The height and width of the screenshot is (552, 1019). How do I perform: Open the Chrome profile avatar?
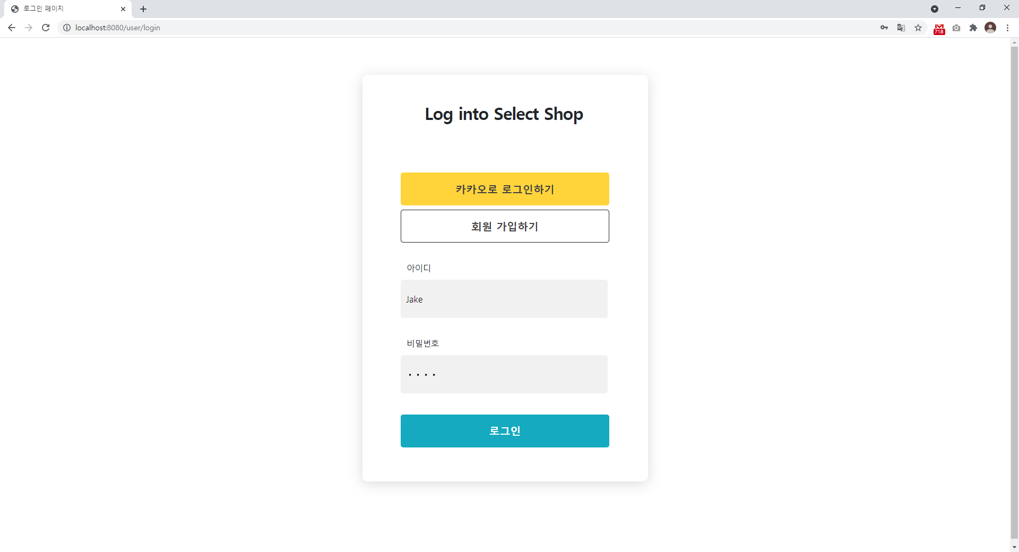pyautogui.click(x=990, y=28)
